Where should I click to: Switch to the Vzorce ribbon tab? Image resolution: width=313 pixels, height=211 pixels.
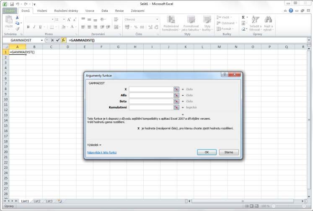[x=90, y=11]
